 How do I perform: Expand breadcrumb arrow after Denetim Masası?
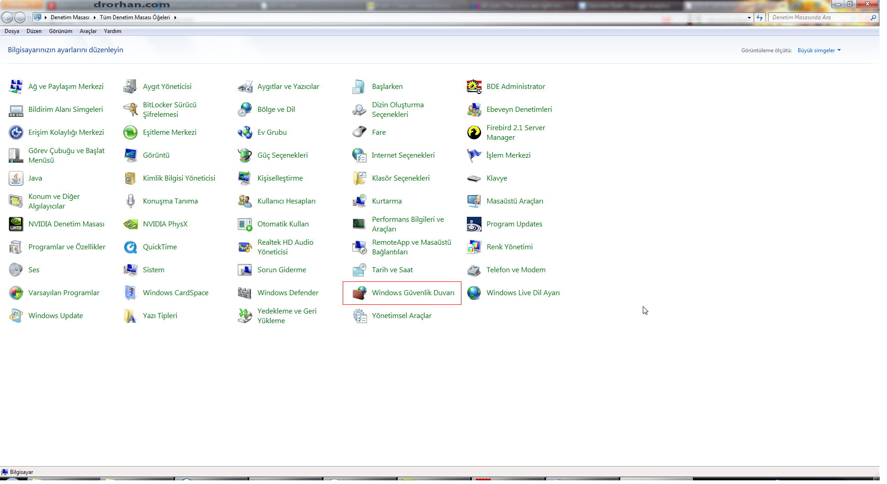click(94, 18)
